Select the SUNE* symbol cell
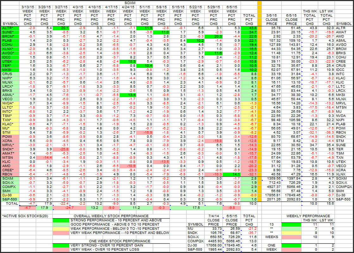The image size is (354, 253). [x=10, y=32]
